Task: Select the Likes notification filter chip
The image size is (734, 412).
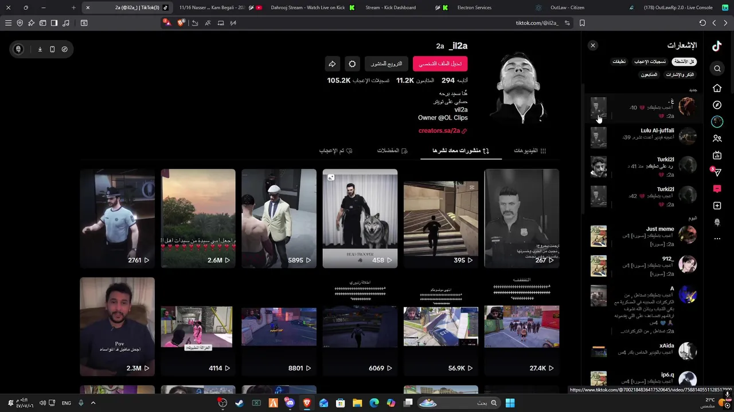Action: 650,62
